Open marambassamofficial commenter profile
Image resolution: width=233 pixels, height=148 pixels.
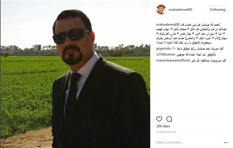tap(173, 60)
